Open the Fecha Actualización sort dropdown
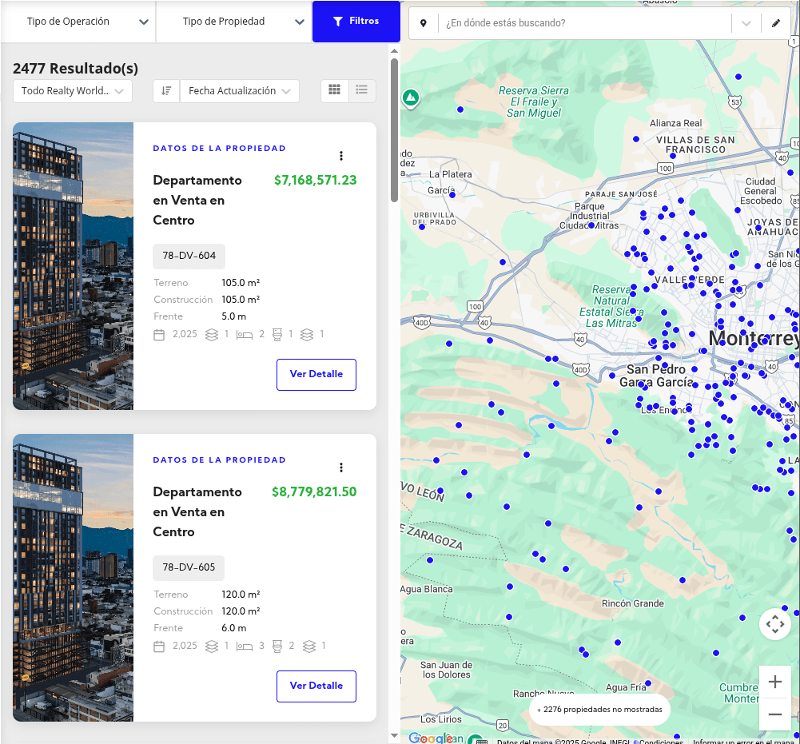 tap(240, 91)
